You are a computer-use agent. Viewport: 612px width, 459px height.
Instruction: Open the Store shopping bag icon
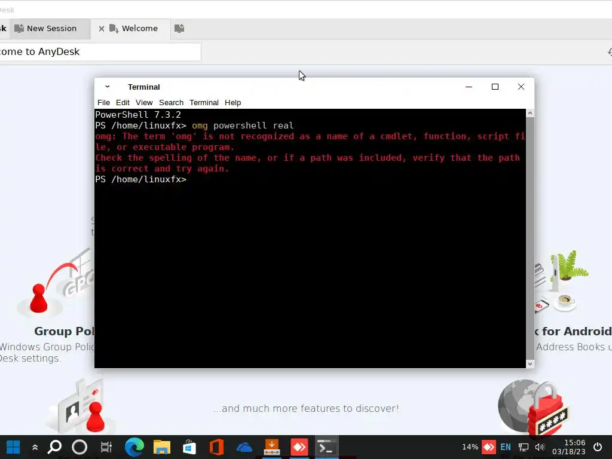(189, 447)
